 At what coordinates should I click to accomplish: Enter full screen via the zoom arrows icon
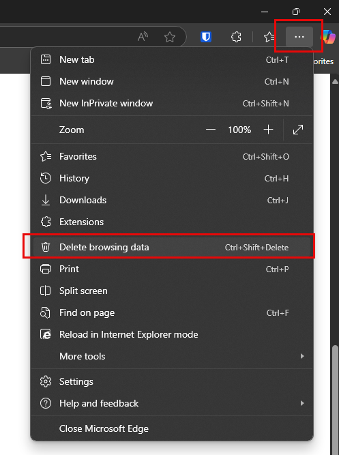point(298,130)
